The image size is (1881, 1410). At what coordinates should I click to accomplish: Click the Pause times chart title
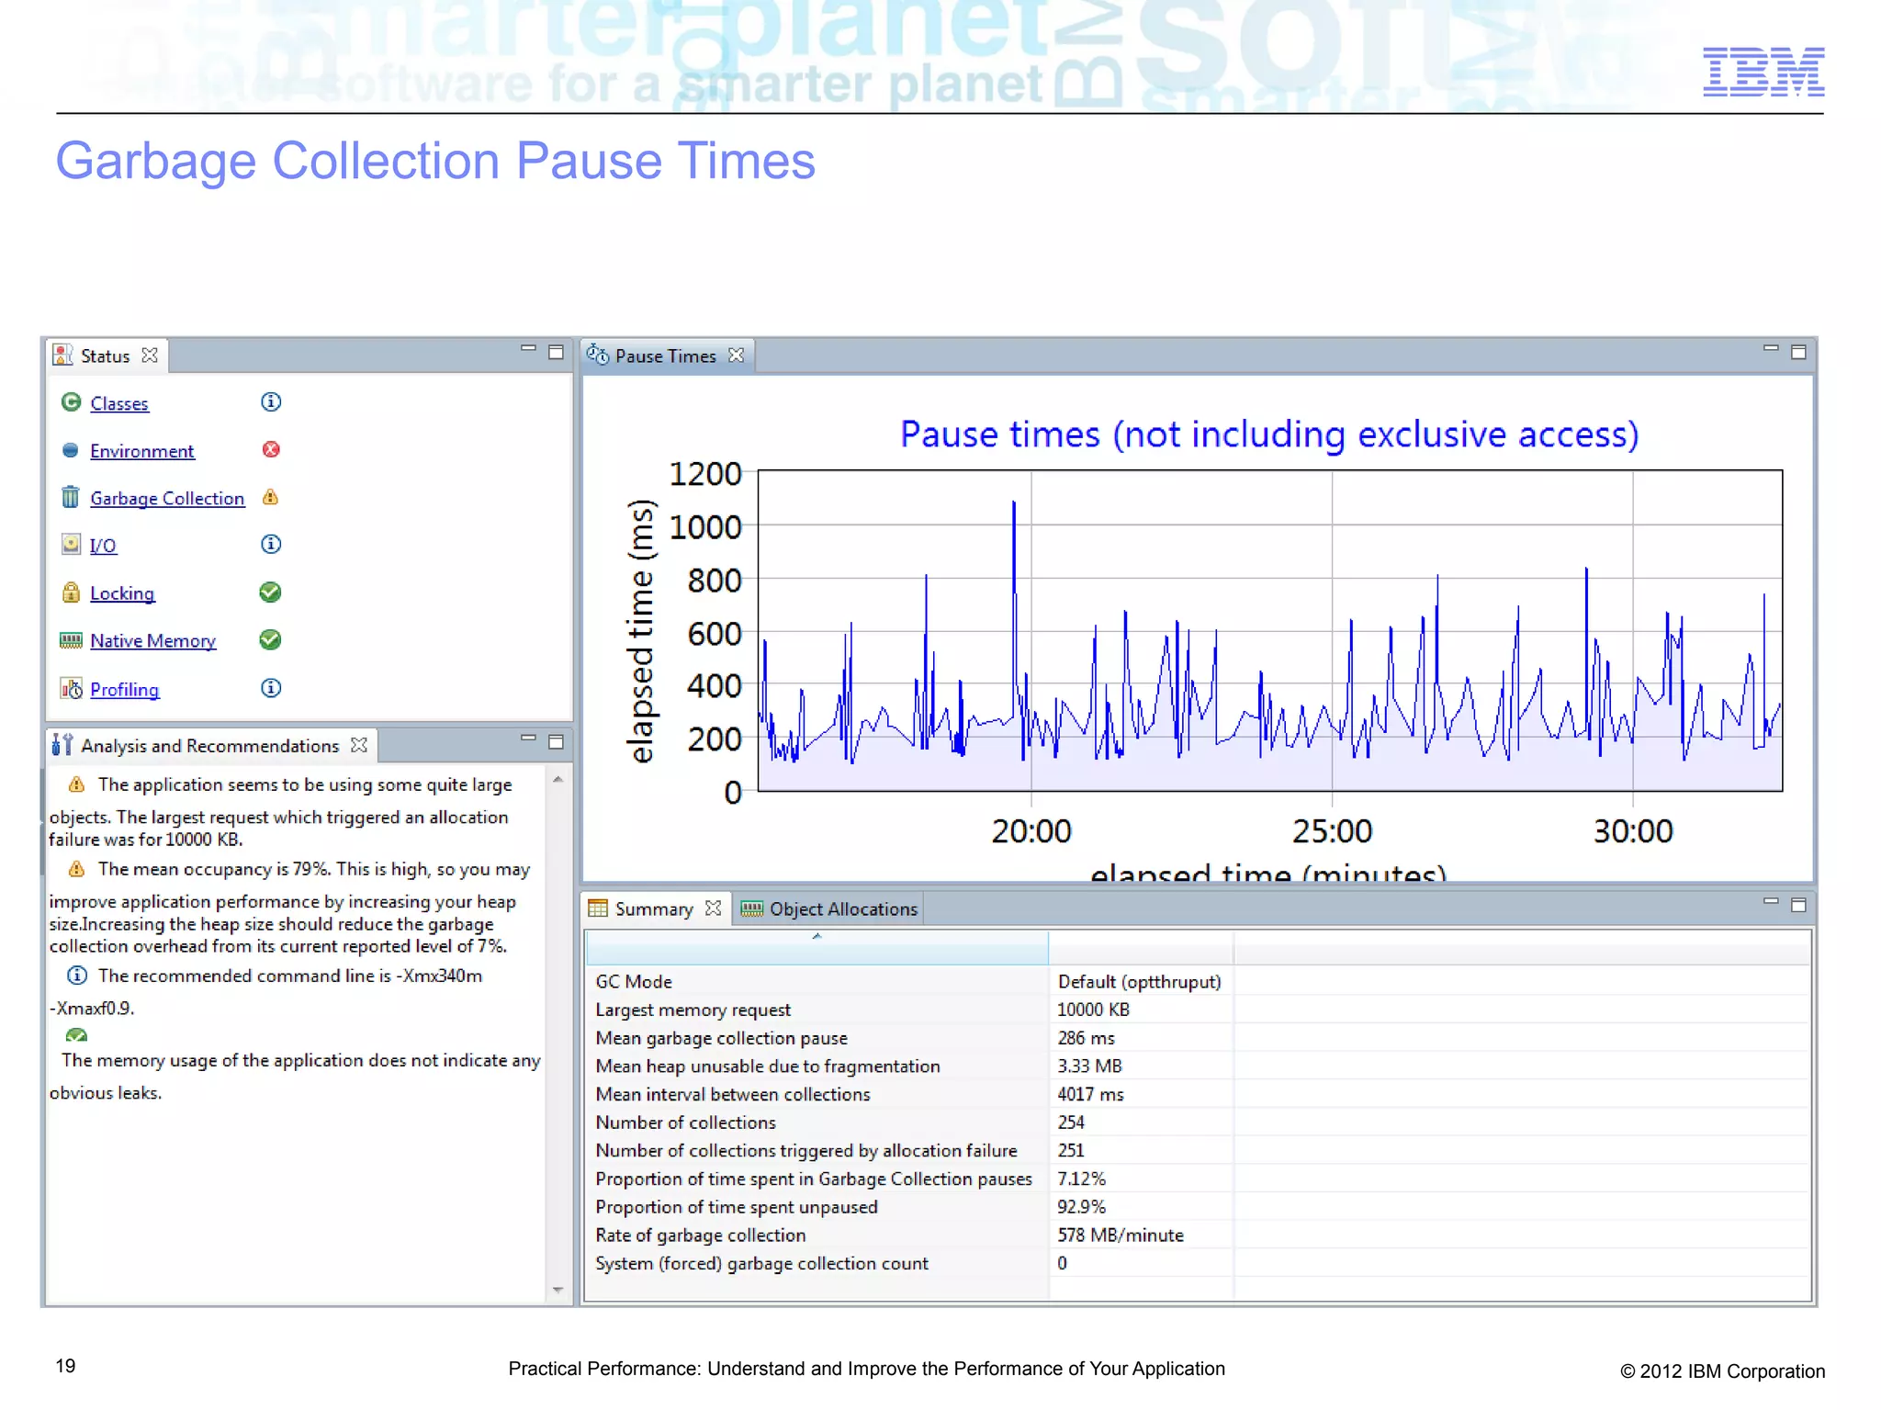pyautogui.click(x=1269, y=434)
